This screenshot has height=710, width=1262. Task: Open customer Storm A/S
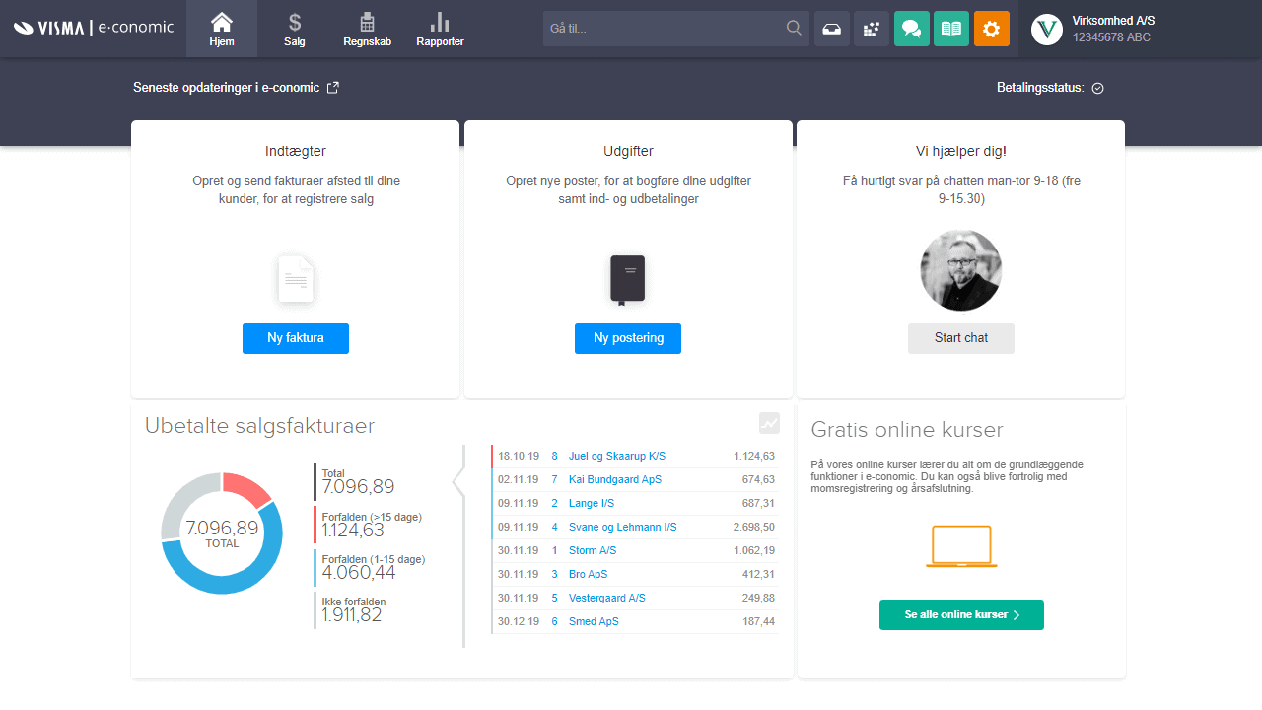(593, 550)
